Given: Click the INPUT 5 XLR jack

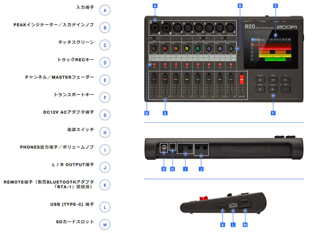Looking at the screenshot, I should point(198,27).
